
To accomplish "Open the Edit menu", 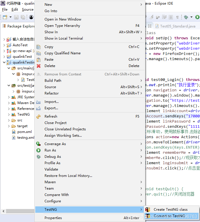I will (x=15, y=10).
